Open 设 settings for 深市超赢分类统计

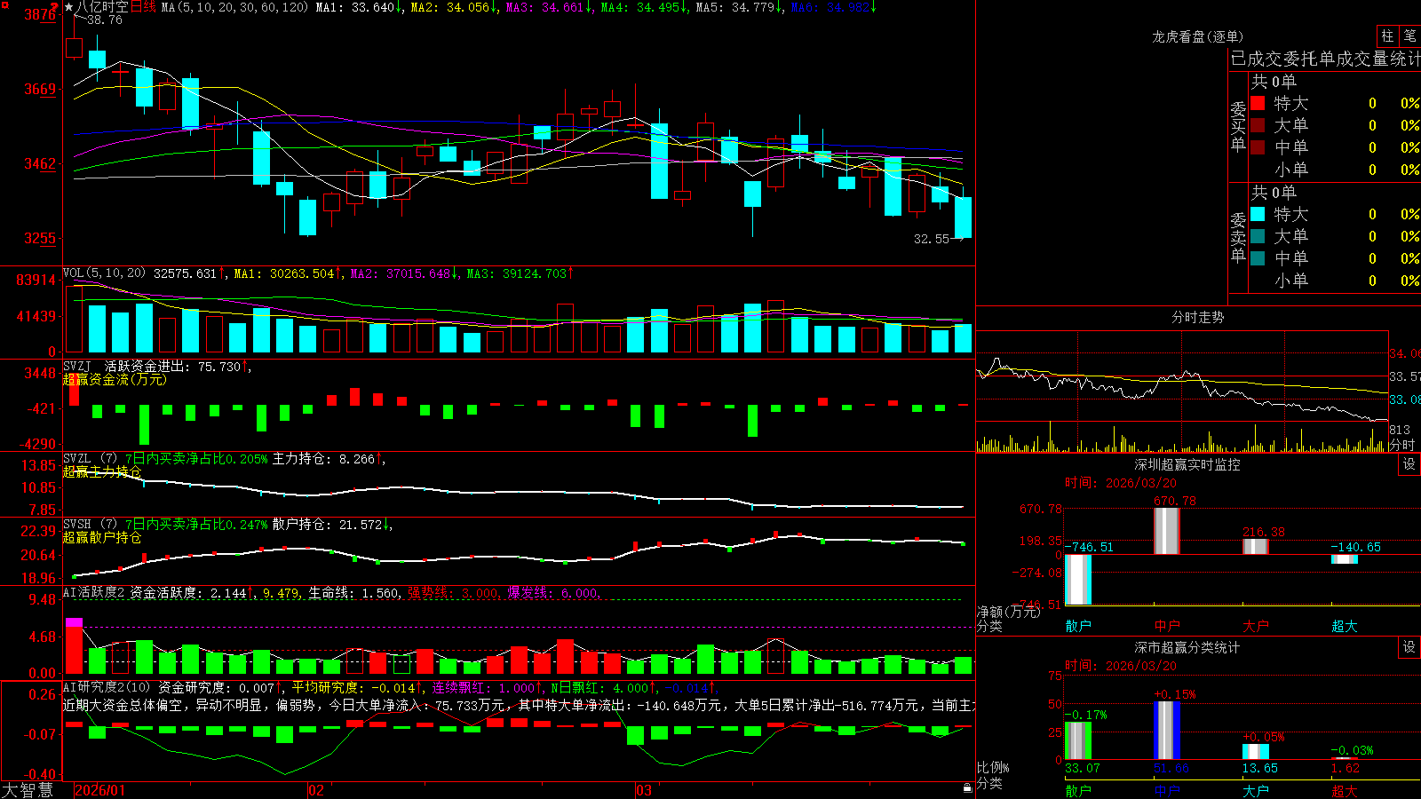coord(1409,647)
